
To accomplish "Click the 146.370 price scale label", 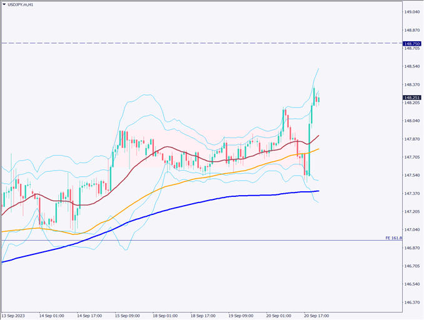I will click(411, 302).
